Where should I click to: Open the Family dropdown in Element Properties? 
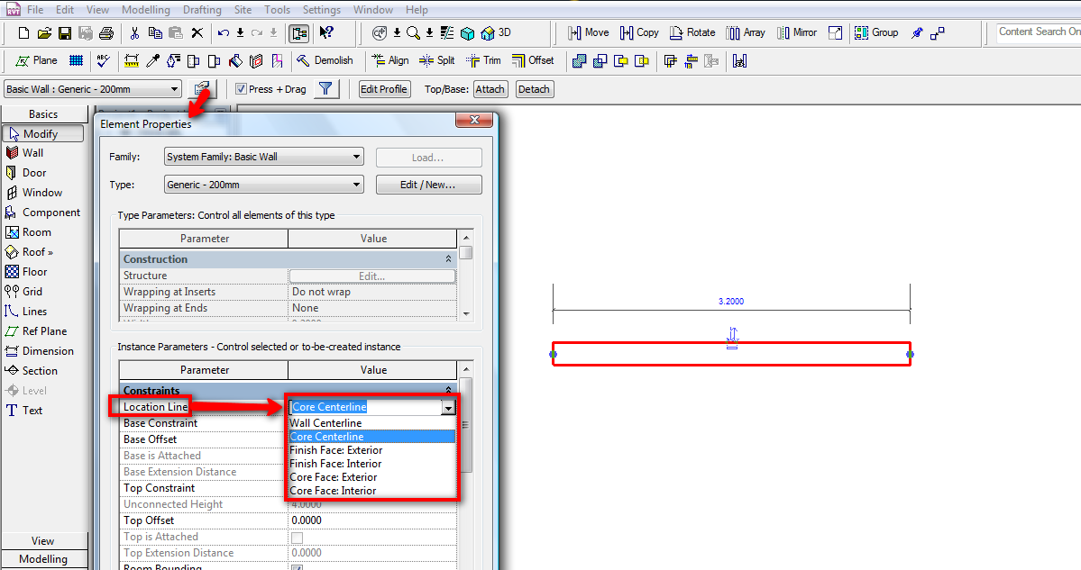(263, 157)
